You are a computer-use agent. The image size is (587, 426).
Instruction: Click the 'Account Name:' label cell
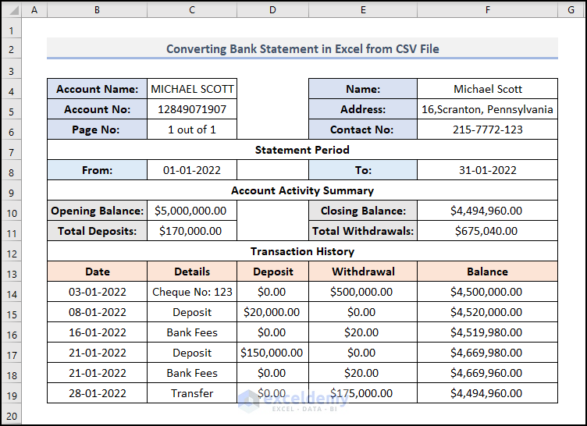coord(98,89)
